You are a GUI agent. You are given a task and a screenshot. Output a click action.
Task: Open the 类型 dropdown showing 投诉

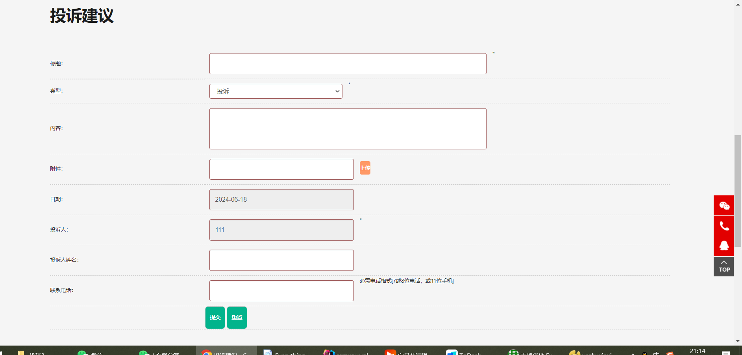[x=276, y=91]
